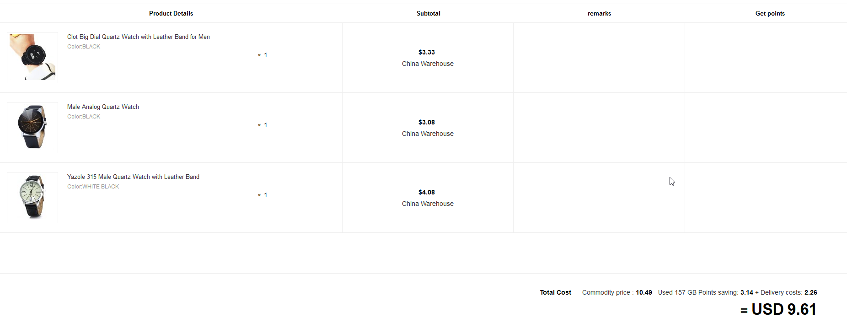847x323 pixels.
Task: Click the Total Cost label
Action: pos(555,293)
